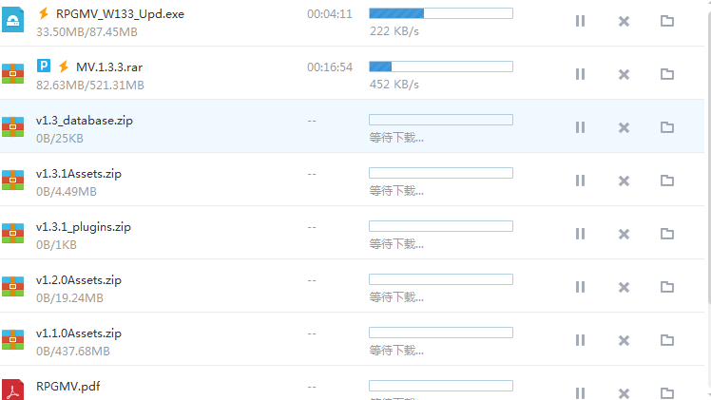The image size is (711, 400).
Task: Show v1.3.1Assets.zip in folder
Action: [x=667, y=181]
